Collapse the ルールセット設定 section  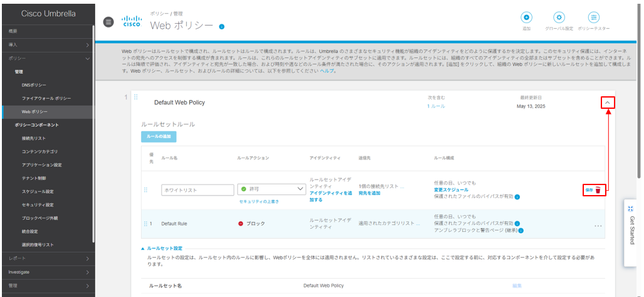tap(162, 248)
